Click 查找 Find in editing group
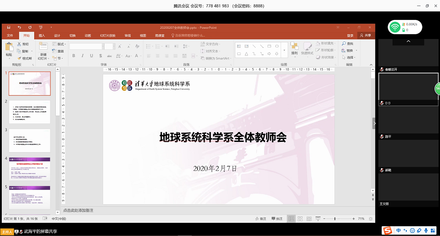440x236 pixels. tap(348, 44)
